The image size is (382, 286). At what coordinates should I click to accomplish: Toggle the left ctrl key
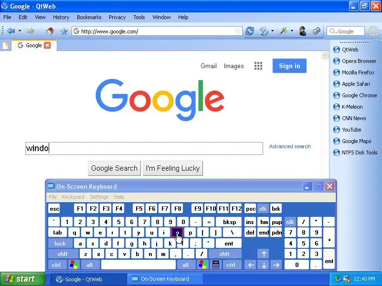(56, 265)
